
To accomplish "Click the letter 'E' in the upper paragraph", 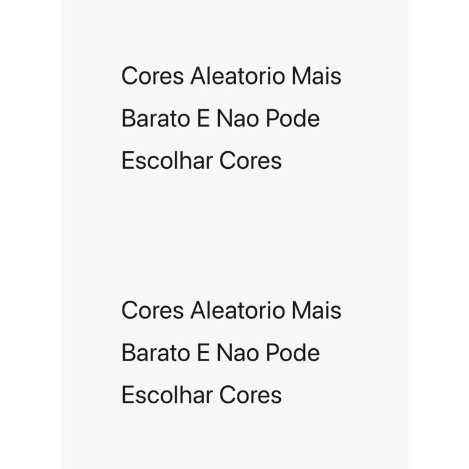I will (x=199, y=119).
